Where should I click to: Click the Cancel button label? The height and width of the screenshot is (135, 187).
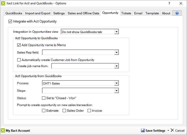click(180, 130)
